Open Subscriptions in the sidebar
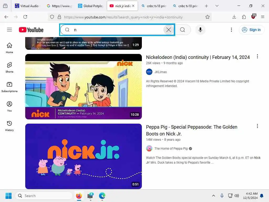 [x=9, y=87]
